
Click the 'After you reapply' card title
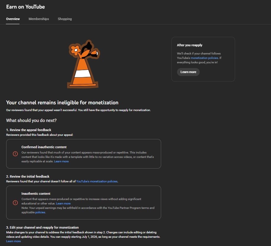[x=190, y=45]
